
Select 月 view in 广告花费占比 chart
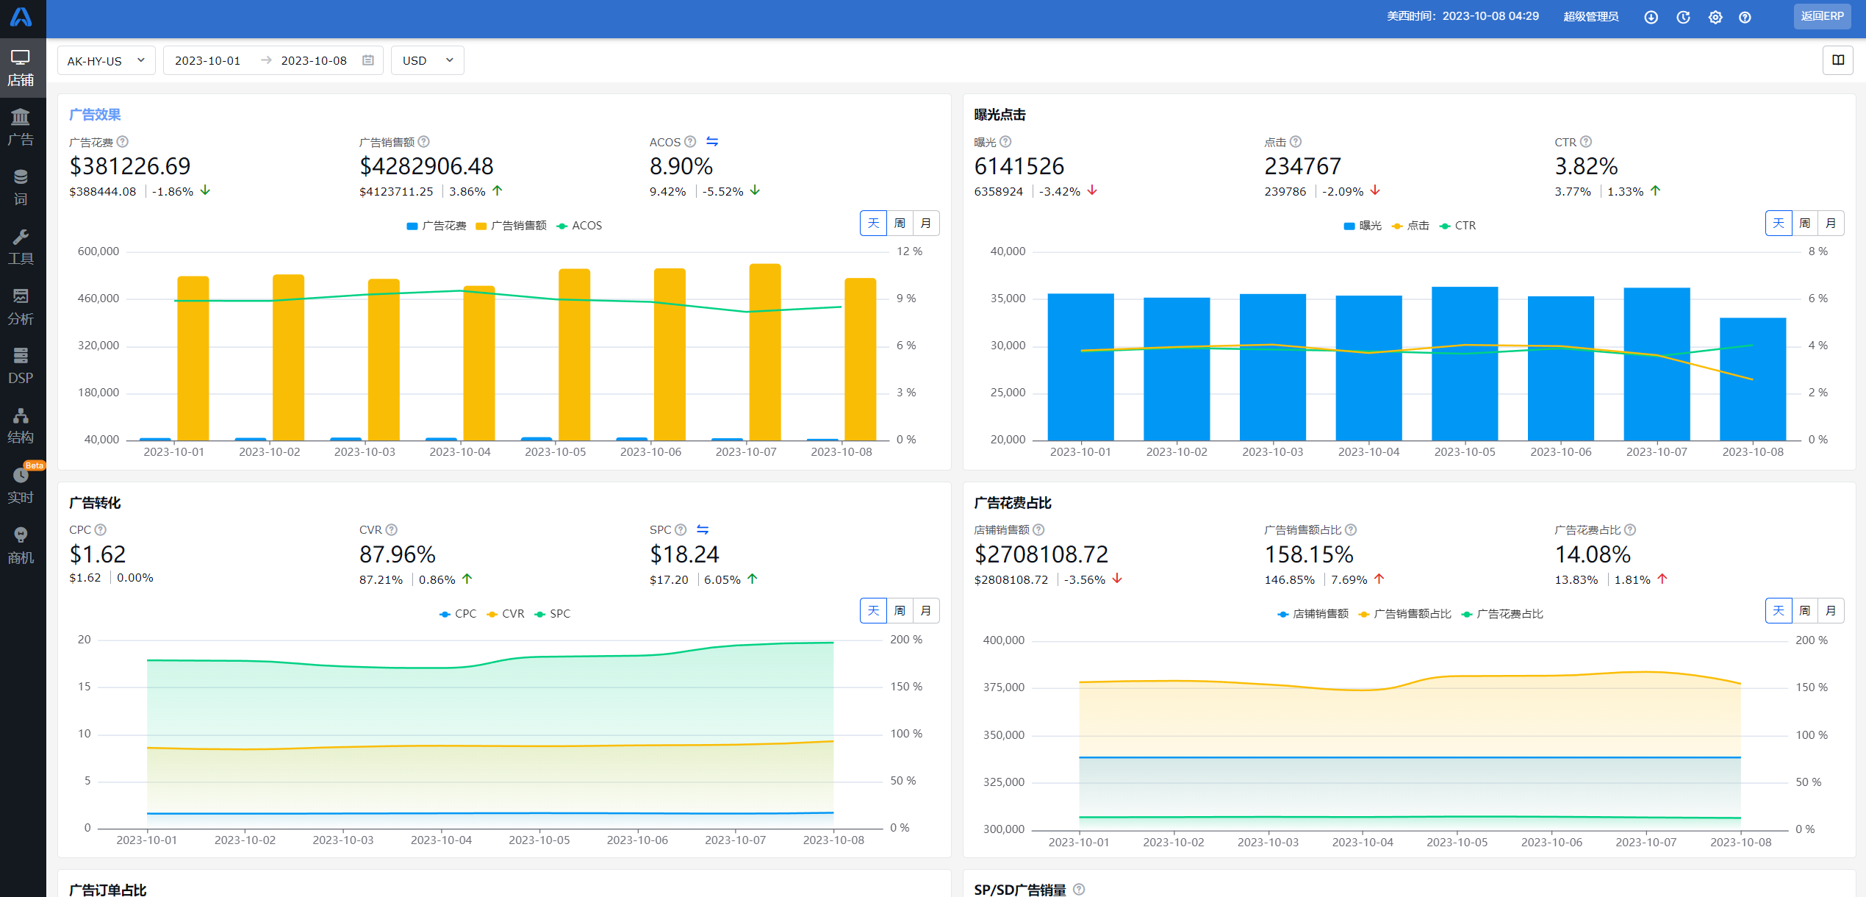(1831, 610)
